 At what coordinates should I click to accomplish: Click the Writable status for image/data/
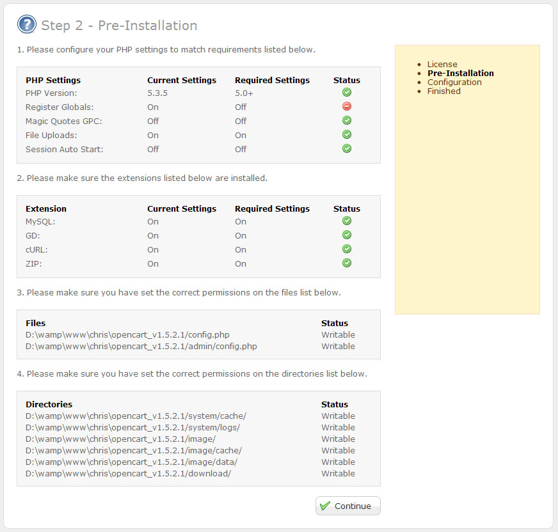(338, 462)
